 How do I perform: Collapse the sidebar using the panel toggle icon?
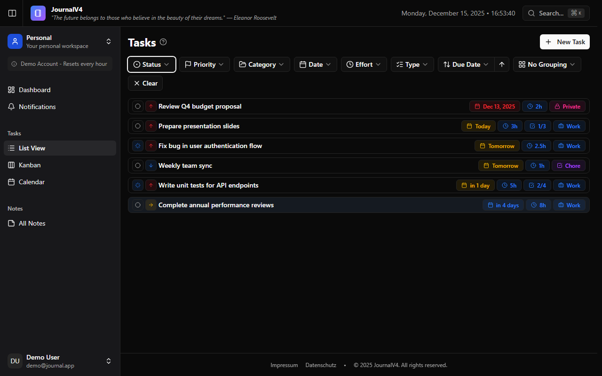point(12,13)
